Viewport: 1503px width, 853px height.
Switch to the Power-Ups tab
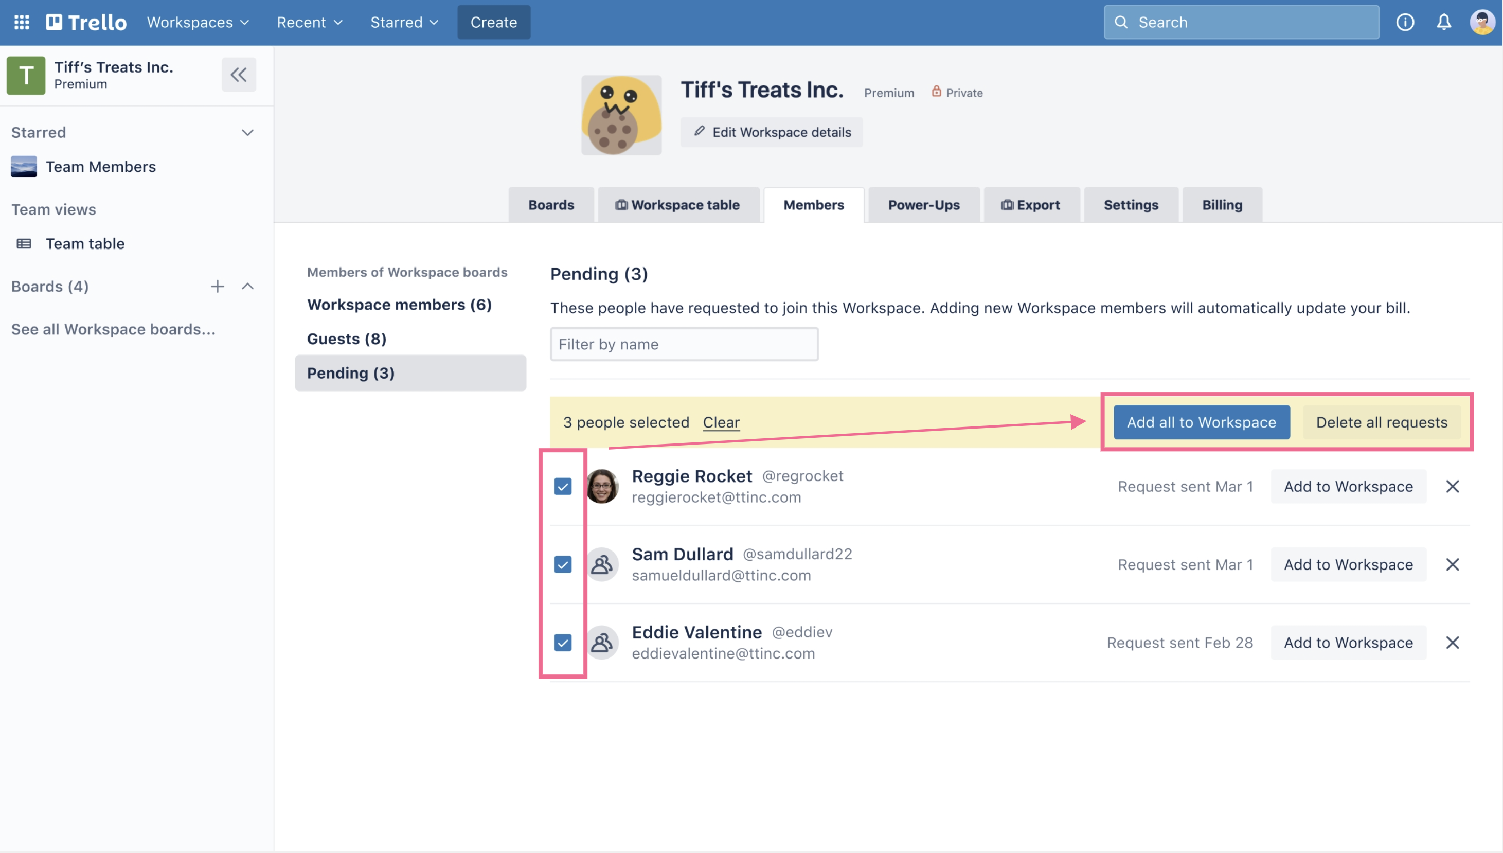pyautogui.click(x=924, y=205)
